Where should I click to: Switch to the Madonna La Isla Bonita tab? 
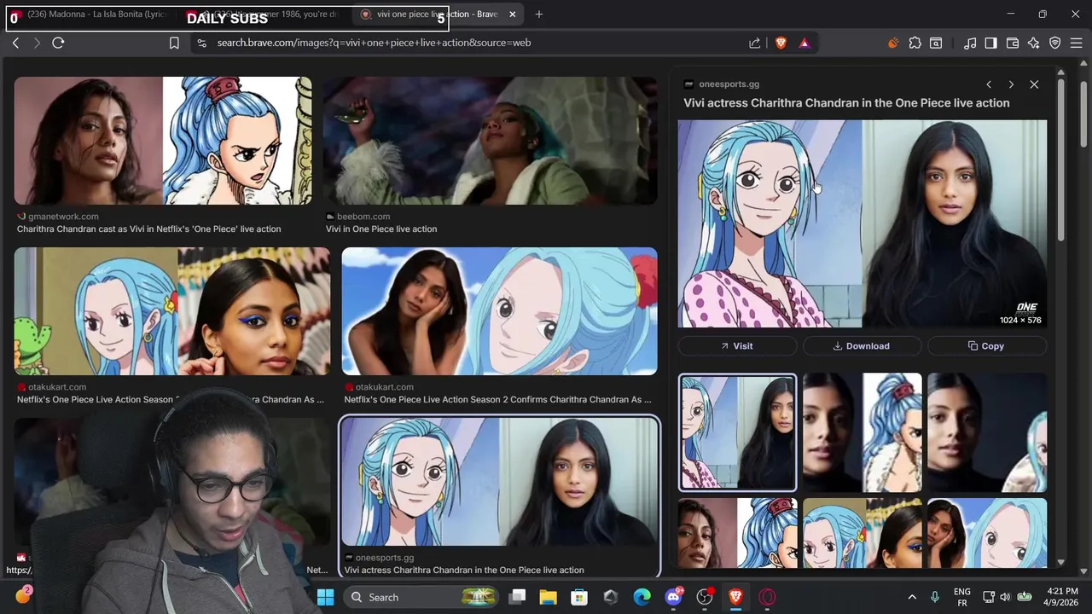(90, 14)
